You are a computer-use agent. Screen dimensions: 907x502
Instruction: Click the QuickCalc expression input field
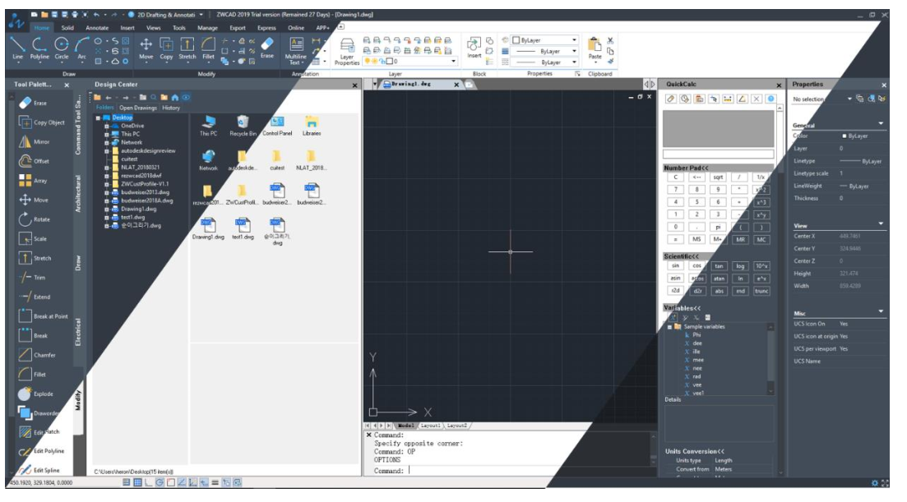(x=718, y=154)
